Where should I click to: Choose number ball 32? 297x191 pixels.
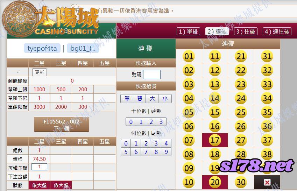pos(267,70)
